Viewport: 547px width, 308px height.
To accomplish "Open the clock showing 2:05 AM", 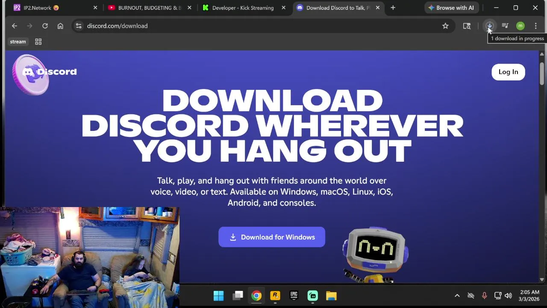I will 529,296.
